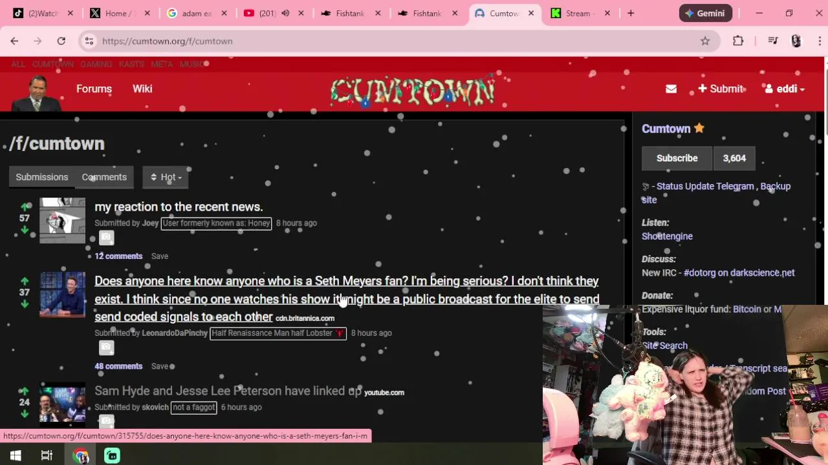Open the 48 comments link
Viewport: 828px width, 465px height.
118,366
